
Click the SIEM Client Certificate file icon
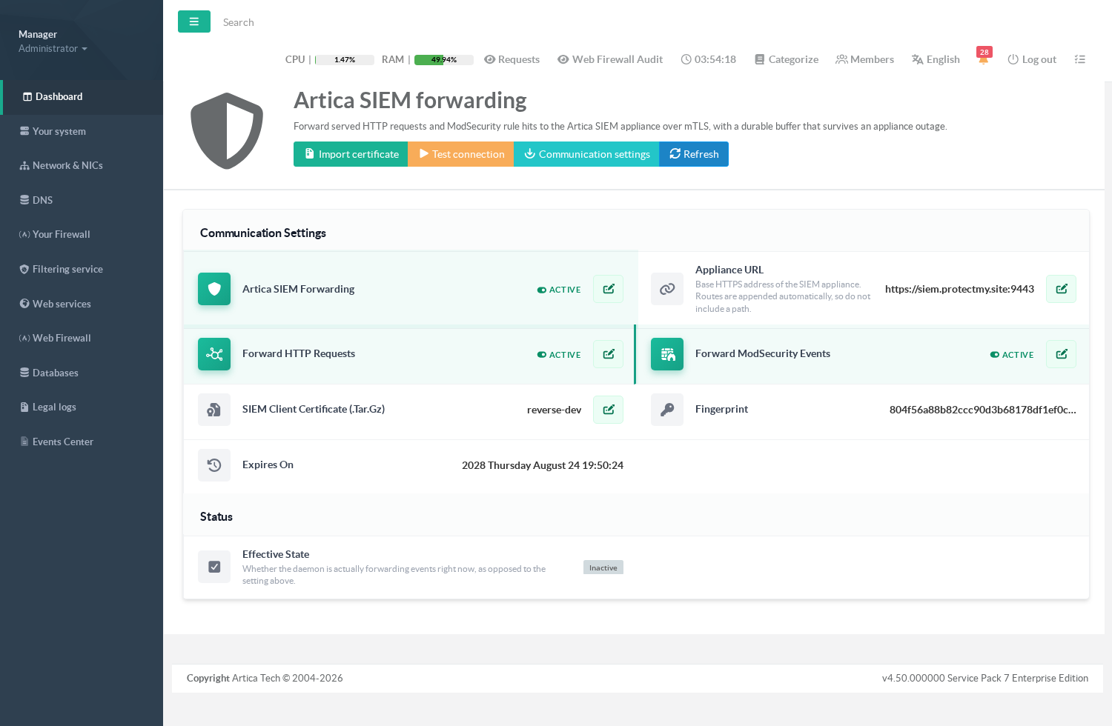pos(214,410)
